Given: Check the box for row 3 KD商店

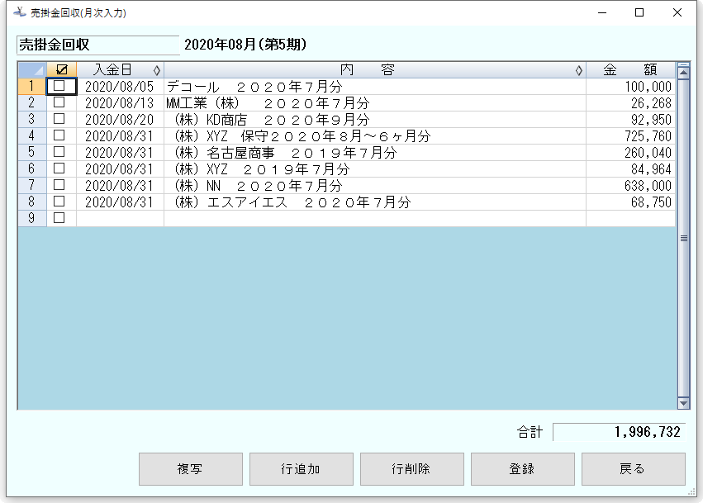Looking at the screenshot, I should click(59, 119).
